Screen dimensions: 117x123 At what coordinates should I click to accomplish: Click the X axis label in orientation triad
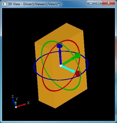(x=28, y=103)
